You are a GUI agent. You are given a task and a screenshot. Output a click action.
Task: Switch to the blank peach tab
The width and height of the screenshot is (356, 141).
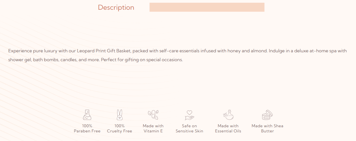point(207,7)
